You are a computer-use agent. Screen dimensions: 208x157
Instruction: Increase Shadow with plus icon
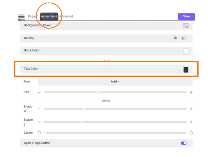(x=191, y=109)
